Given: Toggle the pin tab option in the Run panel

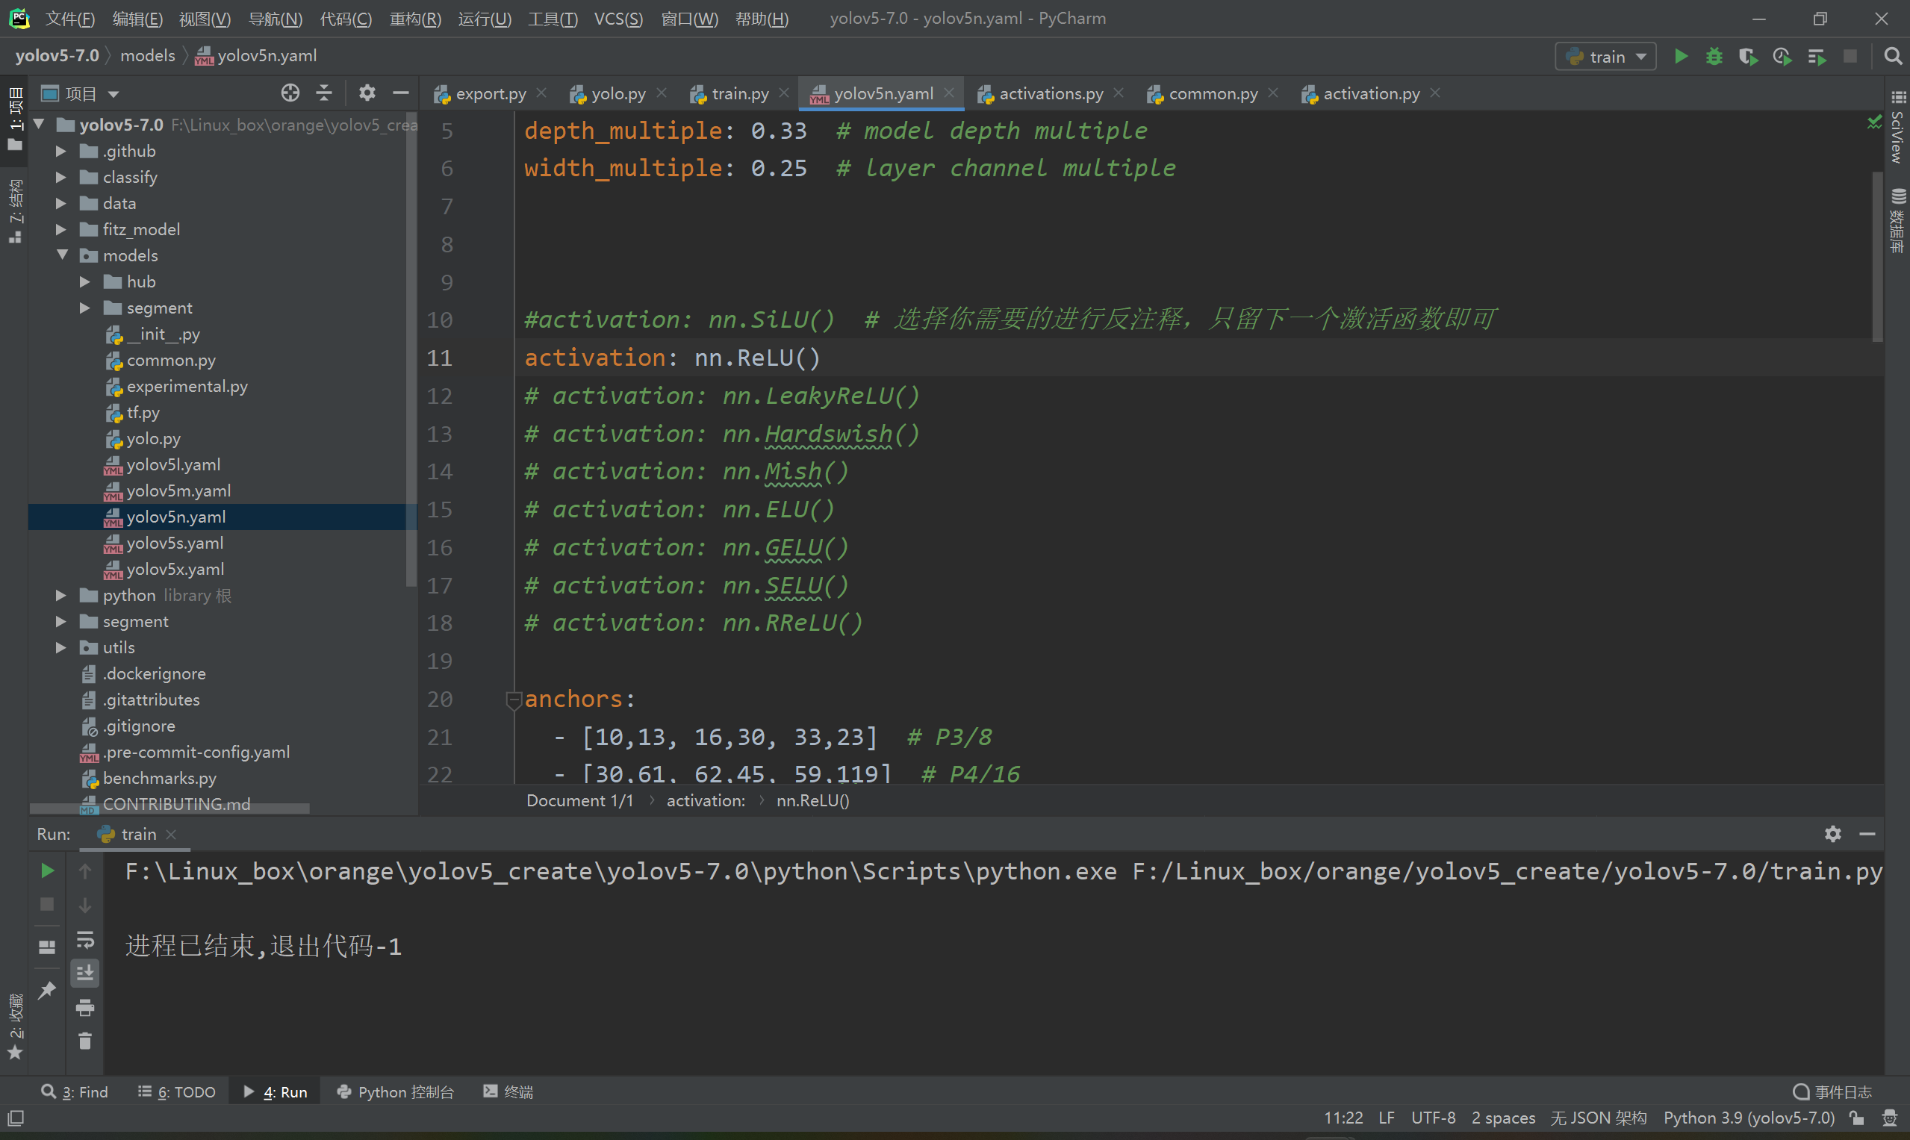Looking at the screenshot, I should 47,990.
